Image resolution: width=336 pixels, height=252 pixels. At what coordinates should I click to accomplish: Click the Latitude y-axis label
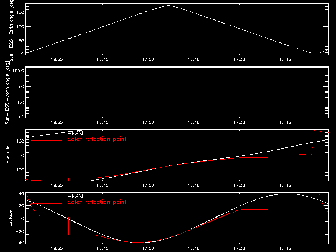coord(10,218)
